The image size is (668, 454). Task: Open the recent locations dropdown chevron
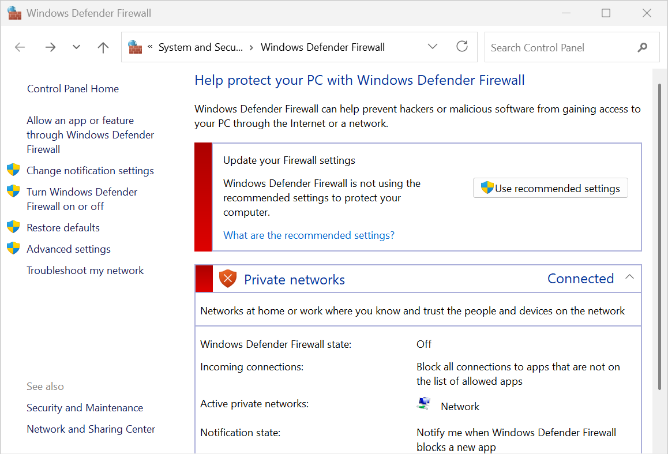point(76,47)
